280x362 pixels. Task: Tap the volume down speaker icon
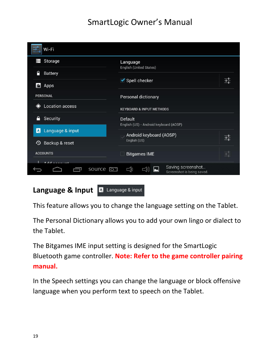129,169
